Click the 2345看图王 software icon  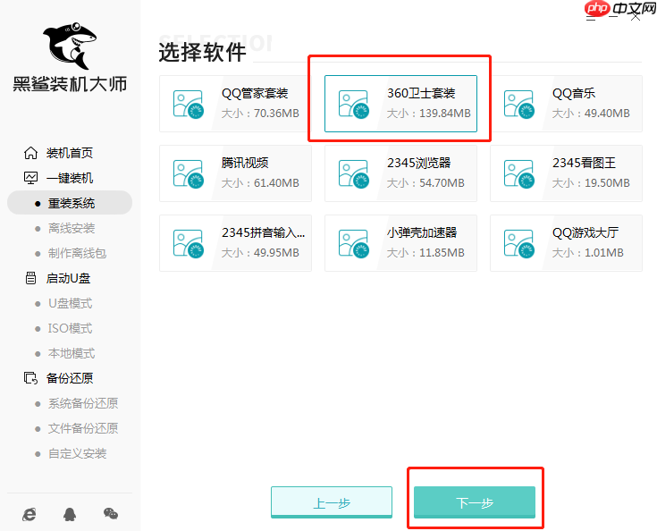pos(518,174)
